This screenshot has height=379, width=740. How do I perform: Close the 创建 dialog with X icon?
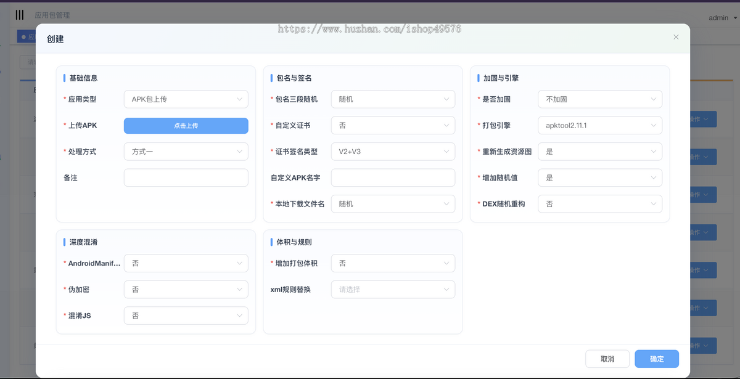(676, 37)
